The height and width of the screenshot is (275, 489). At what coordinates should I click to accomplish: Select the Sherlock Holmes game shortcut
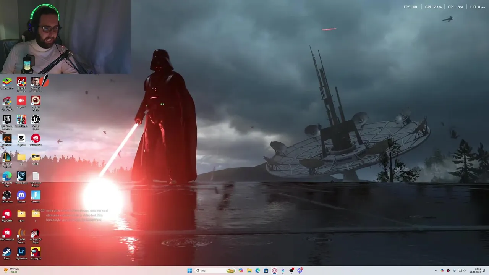pos(36,84)
